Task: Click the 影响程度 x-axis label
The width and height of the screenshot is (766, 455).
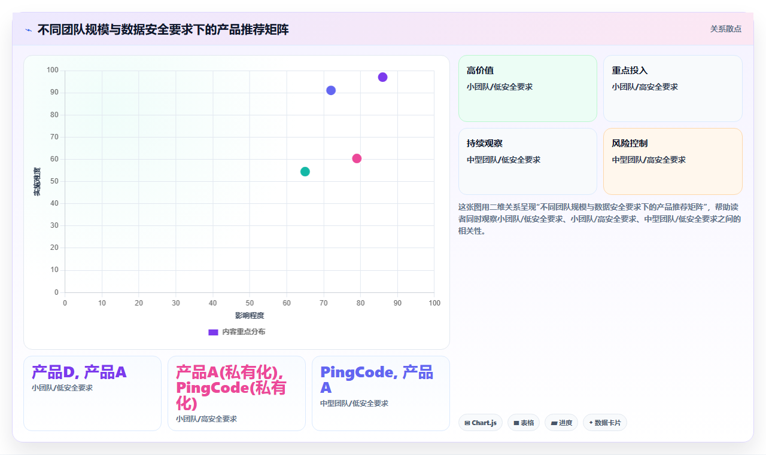Action: point(250,315)
